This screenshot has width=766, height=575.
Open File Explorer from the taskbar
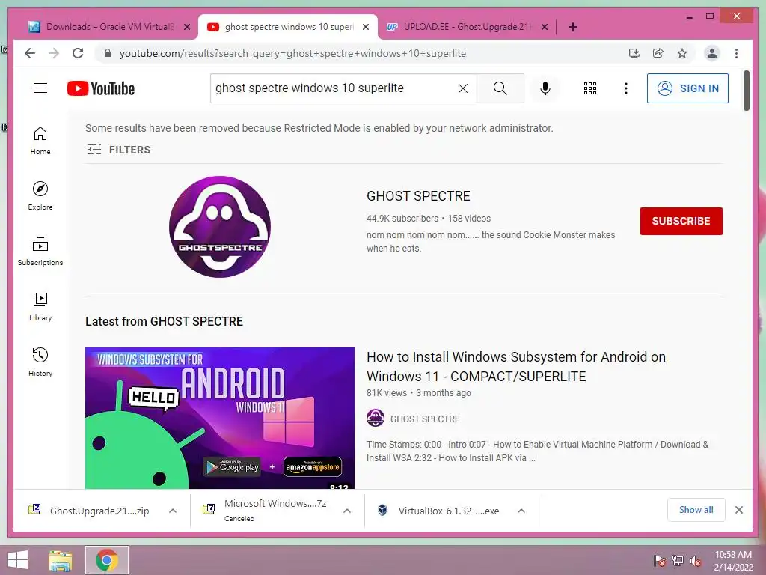pos(61,560)
